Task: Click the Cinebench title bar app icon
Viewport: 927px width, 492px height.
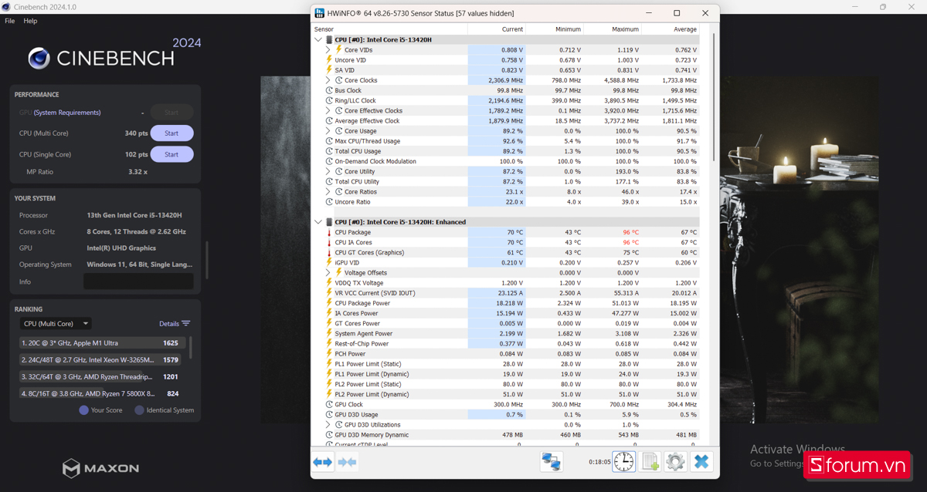Action: coord(6,6)
